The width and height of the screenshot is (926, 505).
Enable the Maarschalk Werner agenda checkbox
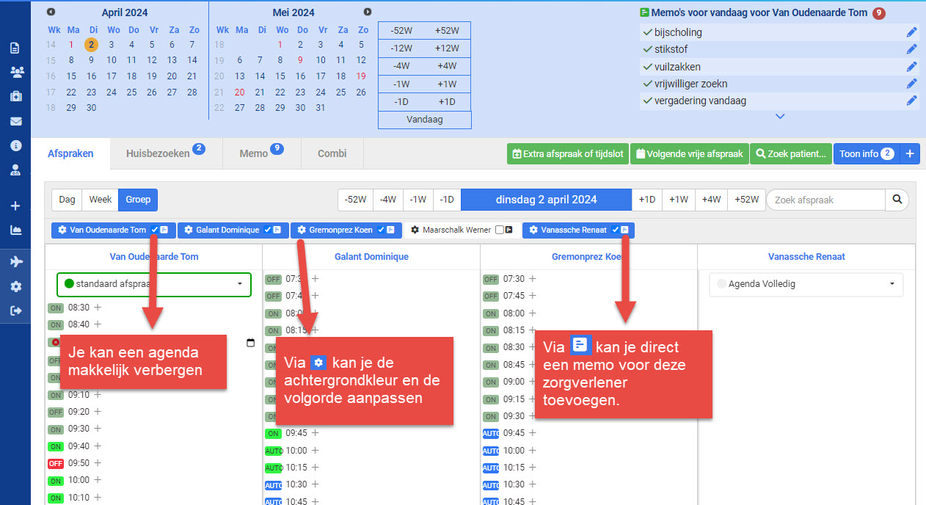coord(499,230)
